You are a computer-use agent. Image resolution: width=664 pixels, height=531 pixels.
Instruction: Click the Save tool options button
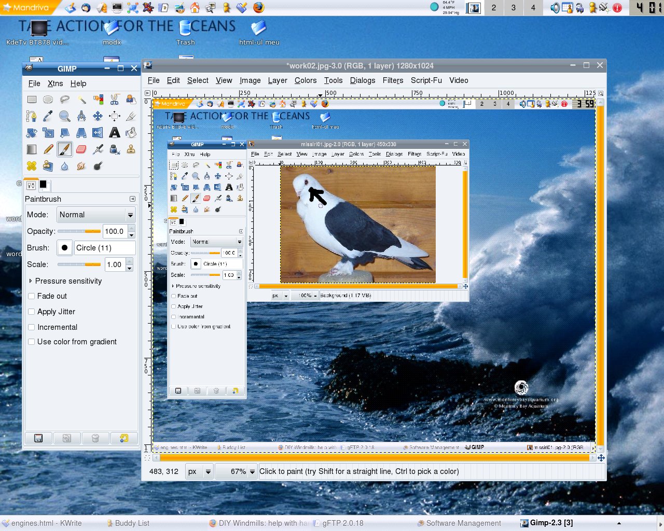[38, 438]
